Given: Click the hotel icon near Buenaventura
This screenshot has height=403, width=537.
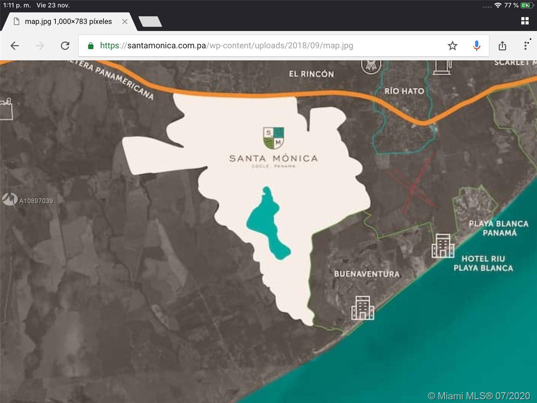Looking at the screenshot, I should [362, 308].
